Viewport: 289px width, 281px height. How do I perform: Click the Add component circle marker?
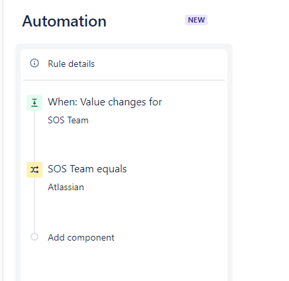pyautogui.click(x=34, y=237)
